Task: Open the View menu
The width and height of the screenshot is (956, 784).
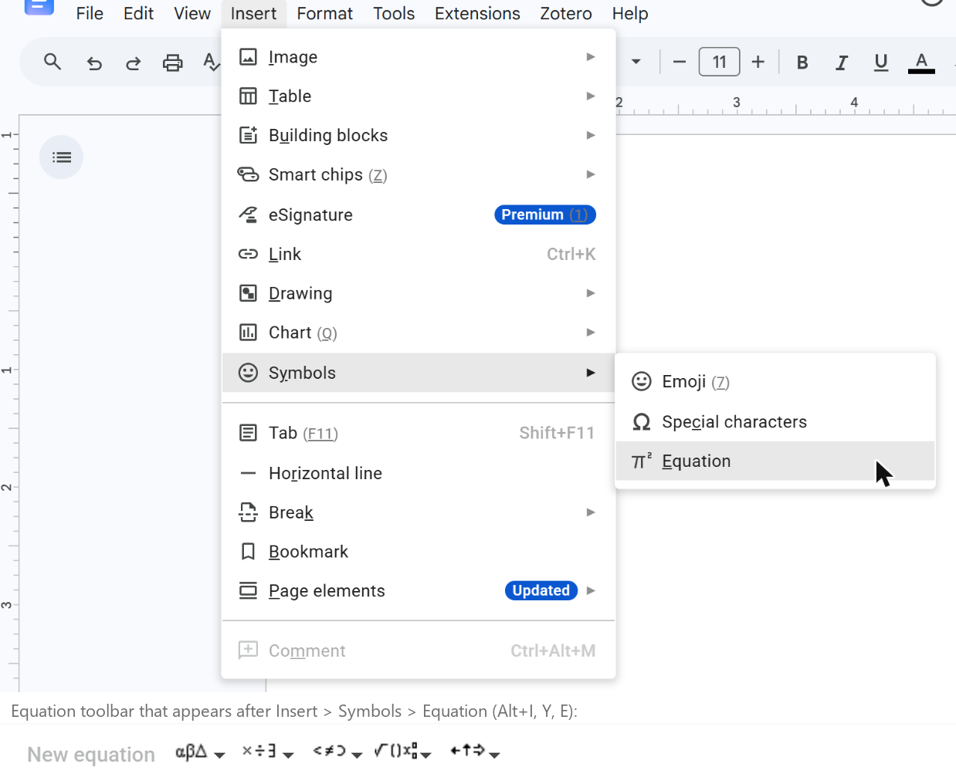Action: pyautogui.click(x=192, y=14)
